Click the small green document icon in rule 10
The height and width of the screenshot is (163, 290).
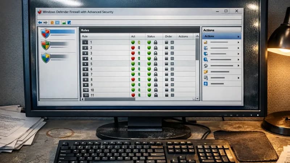[x=139, y=90]
